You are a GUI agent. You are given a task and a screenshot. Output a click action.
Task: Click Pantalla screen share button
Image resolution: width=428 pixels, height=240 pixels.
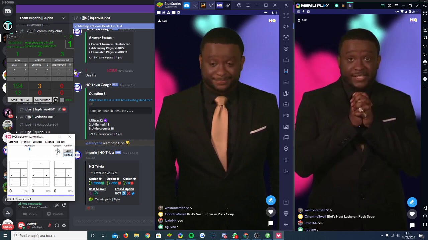pyautogui.click(x=55, y=214)
